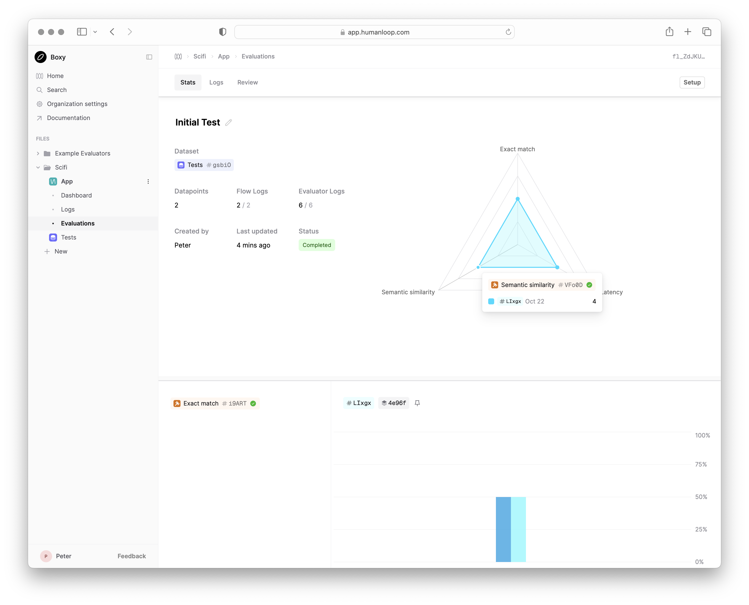Click the Peter user avatar
Viewport: 749px width, 605px height.
click(x=46, y=556)
